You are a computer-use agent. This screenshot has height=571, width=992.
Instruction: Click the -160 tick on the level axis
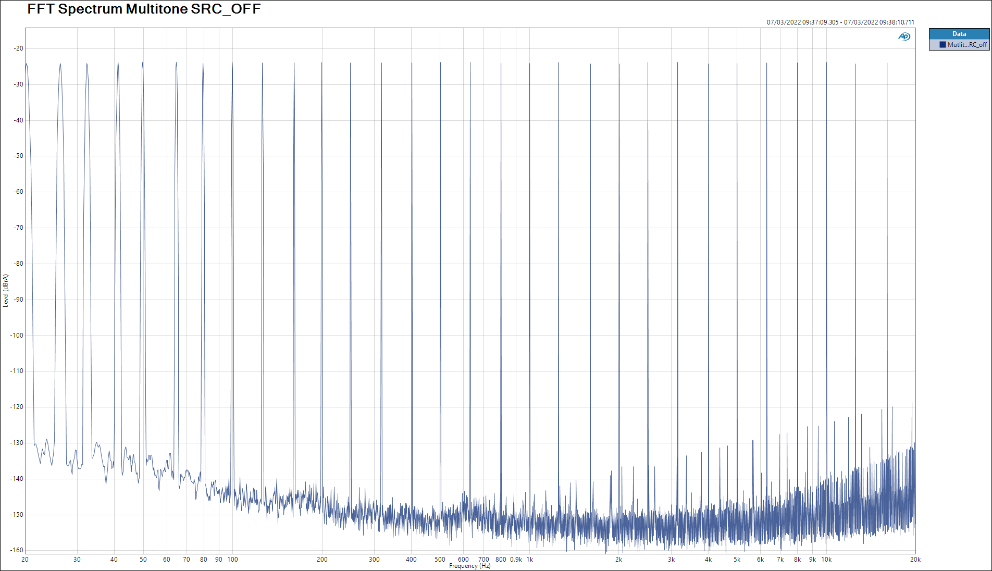pos(17,550)
